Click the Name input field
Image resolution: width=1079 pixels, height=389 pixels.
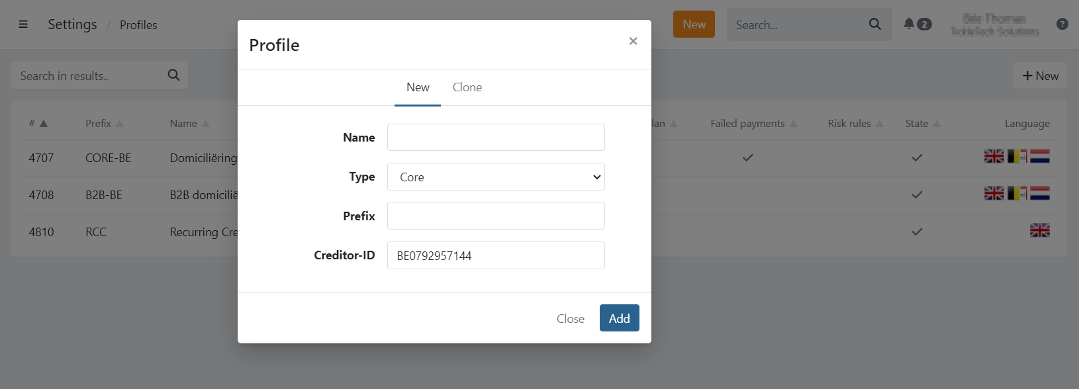[x=496, y=138]
